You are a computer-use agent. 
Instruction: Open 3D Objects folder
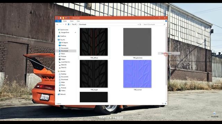(x=65, y=43)
